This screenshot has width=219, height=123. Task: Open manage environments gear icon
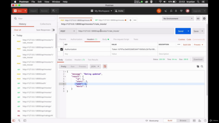pyautogui.click(x=204, y=18)
